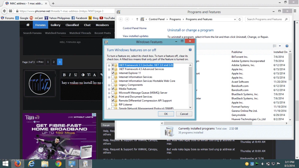Open the Classified tab
The height and width of the screenshot is (168, 299).
72,25
